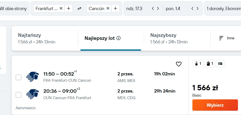Go to next return date after pon. 1.4
The image size is (241, 115).
(197, 9)
